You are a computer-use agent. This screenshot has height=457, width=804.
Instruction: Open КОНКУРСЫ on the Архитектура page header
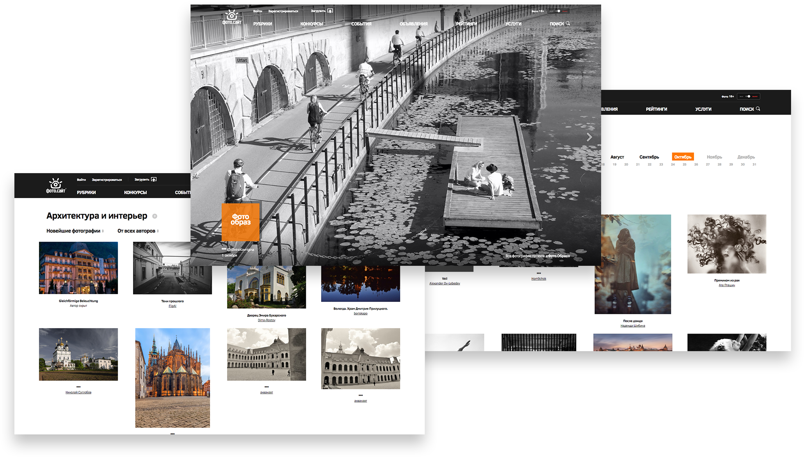(x=136, y=192)
